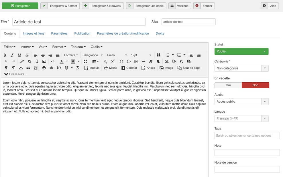This screenshot has height=177, width=283.
Task: Click Enregistrer & Nouveau
Action: click(x=103, y=6)
